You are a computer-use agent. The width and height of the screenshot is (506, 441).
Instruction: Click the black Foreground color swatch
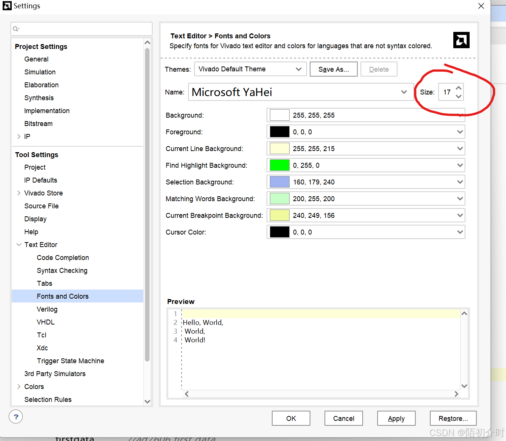click(279, 132)
